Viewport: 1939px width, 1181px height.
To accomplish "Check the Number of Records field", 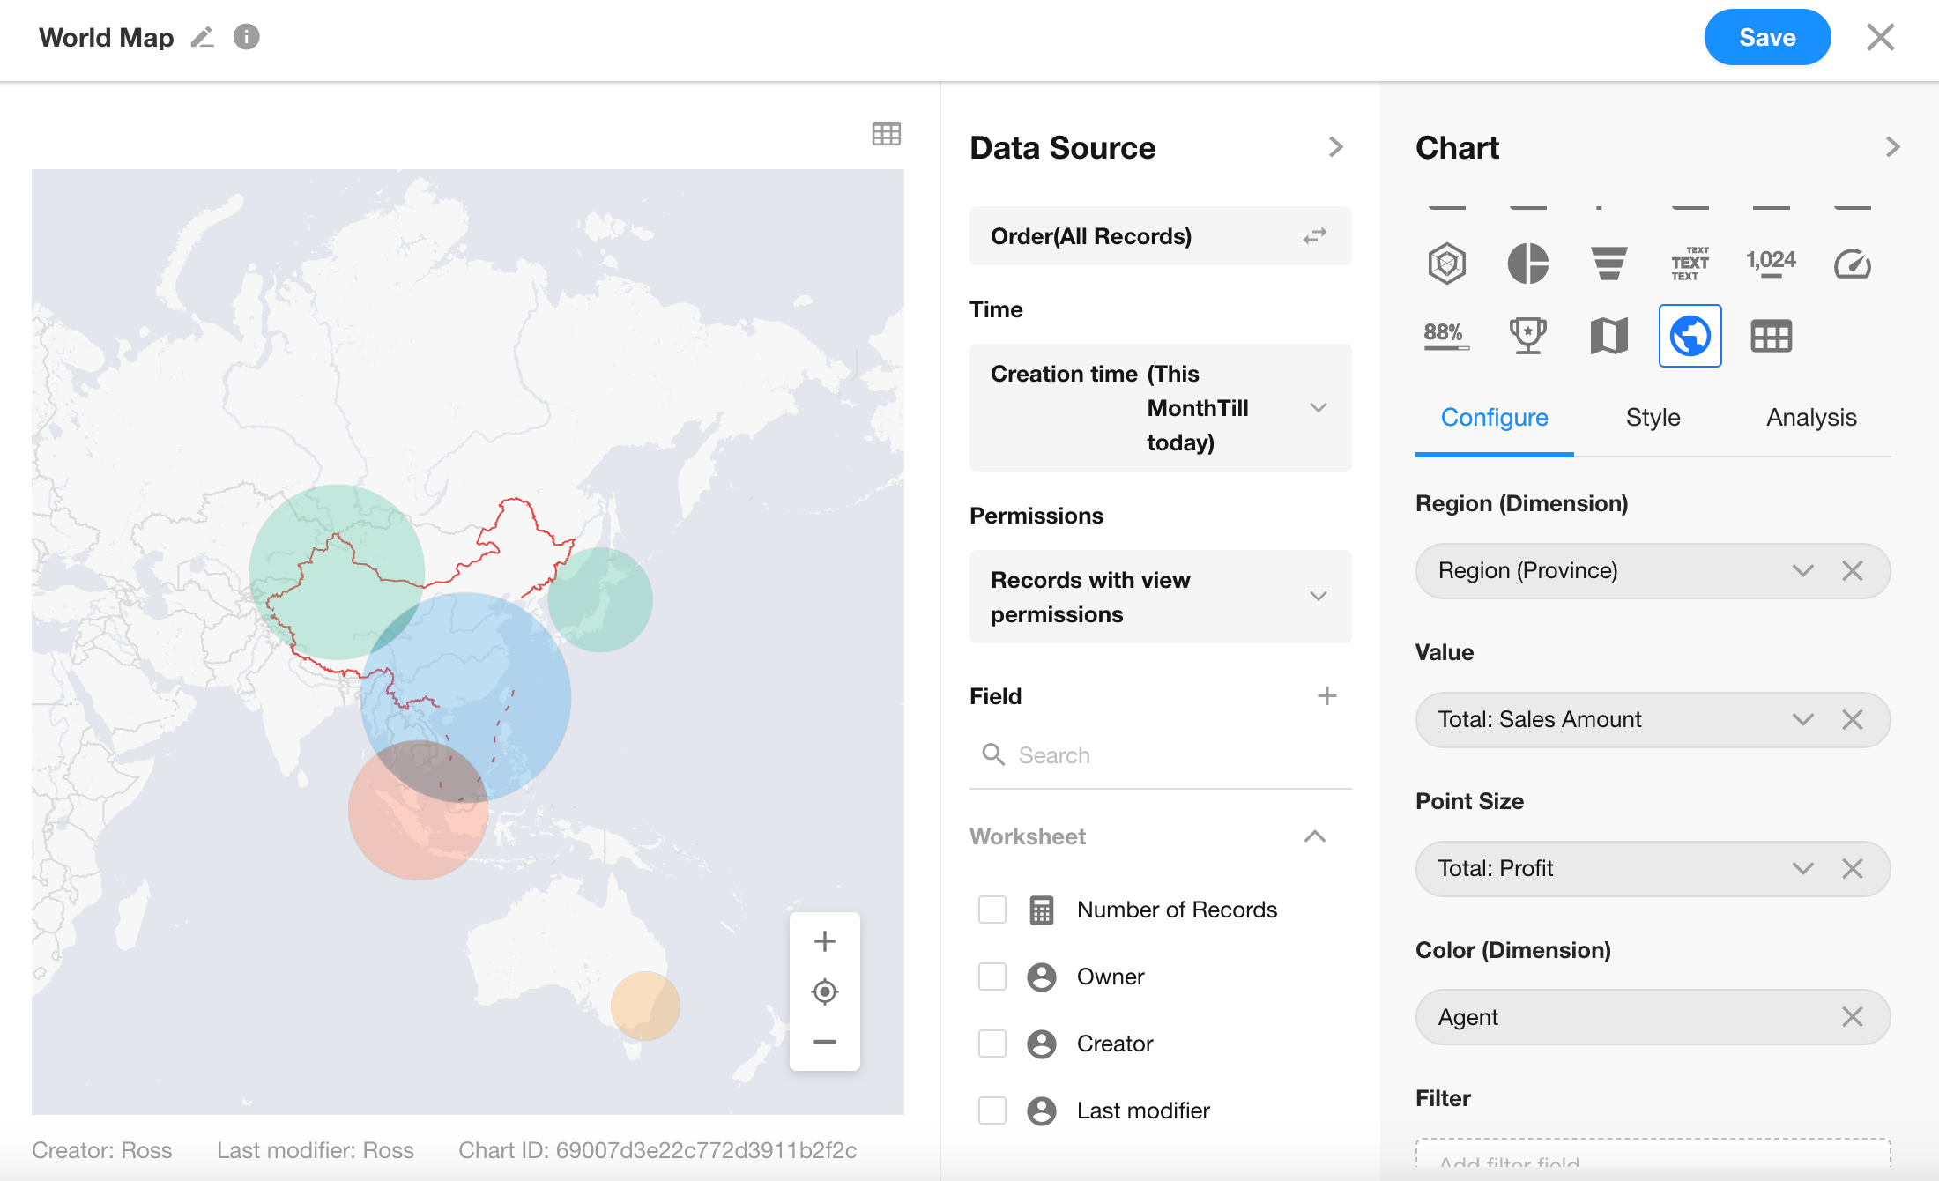I will pos(992,910).
